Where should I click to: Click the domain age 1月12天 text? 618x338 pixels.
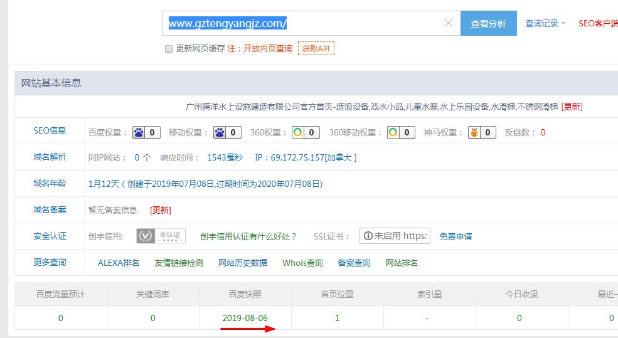coord(104,184)
